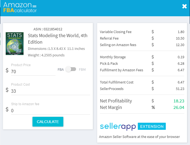
Task: Open the Stats book cover thumbnail
Action: click(15, 44)
